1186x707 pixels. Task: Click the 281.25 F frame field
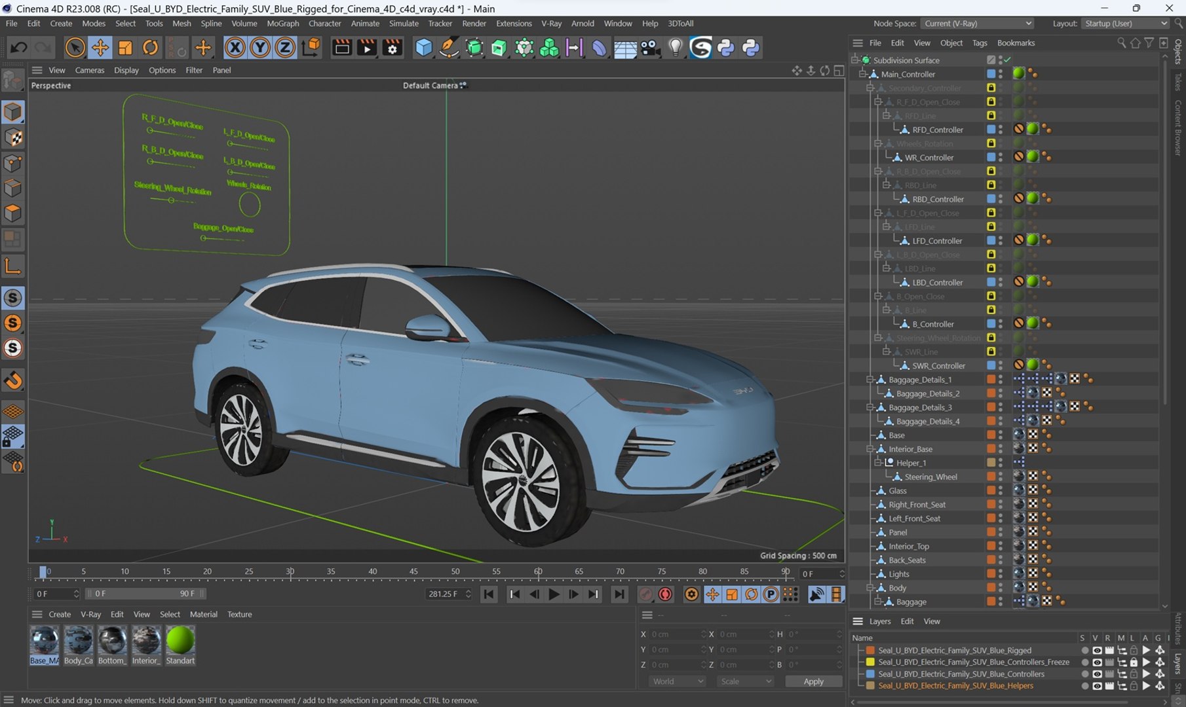click(448, 594)
